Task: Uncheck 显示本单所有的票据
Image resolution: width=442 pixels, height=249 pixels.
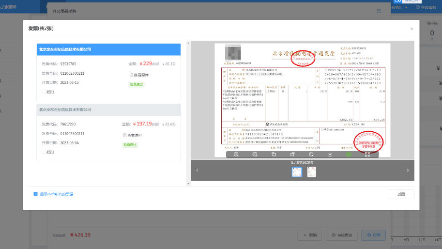Action: (35, 194)
